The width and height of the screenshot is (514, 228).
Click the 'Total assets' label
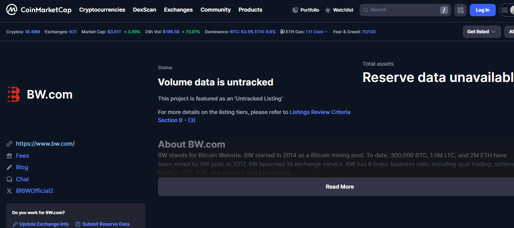click(378, 64)
